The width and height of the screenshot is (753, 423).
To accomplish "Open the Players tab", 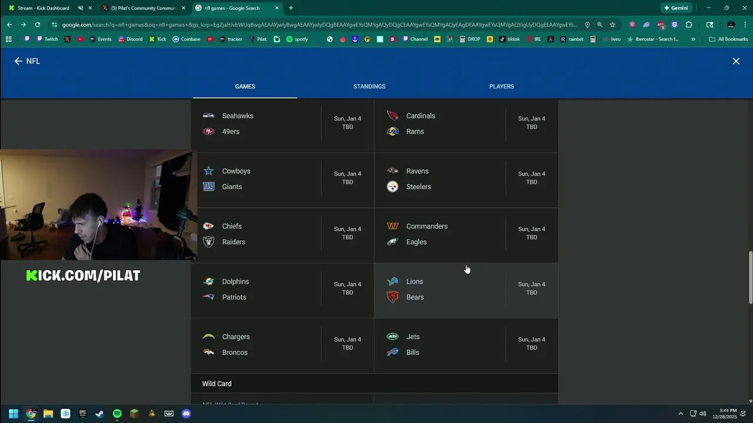I will pyautogui.click(x=501, y=86).
